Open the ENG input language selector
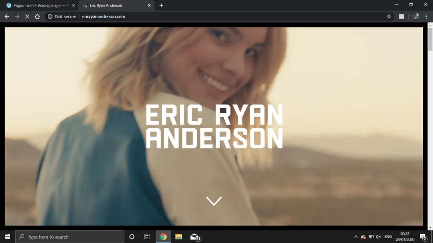This screenshot has height=243, width=433. coord(388,237)
